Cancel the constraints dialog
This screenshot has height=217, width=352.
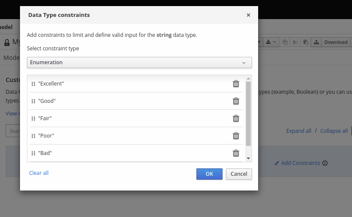pyautogui.click(x=239, y=174)
